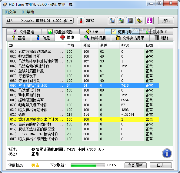Open the drive selection dropdown
Image resolution: width=180 pixels, height=173 pixels.
click(x=40, y=21)
